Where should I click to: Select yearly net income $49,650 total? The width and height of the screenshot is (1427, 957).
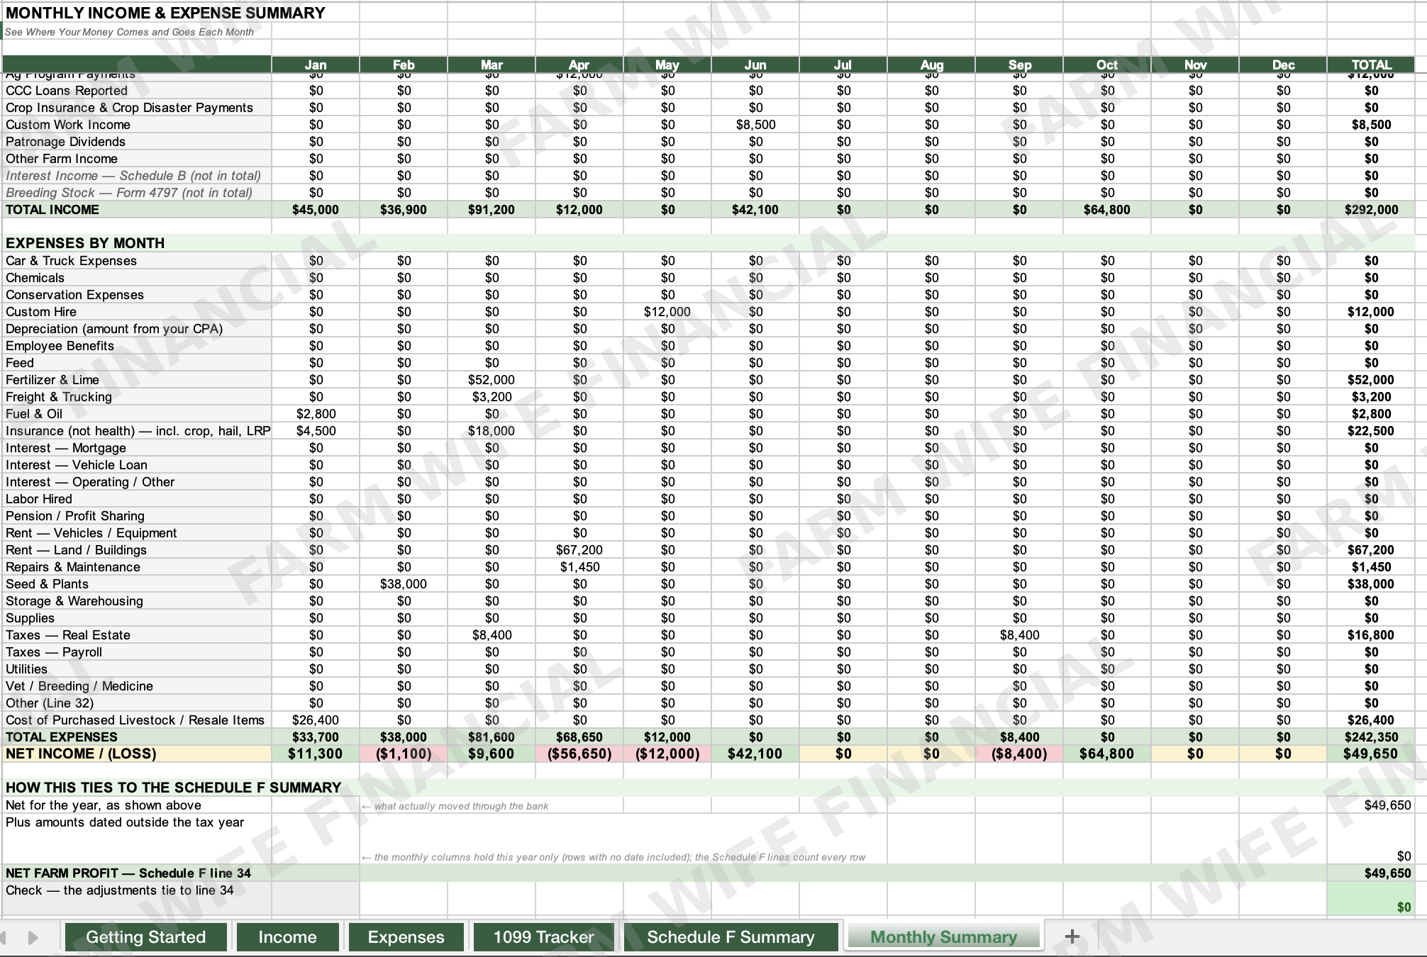click(1371, 754)
